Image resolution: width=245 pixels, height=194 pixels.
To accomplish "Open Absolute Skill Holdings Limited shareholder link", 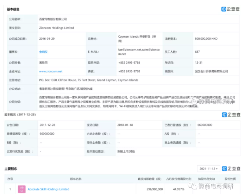I will point(48,189).
